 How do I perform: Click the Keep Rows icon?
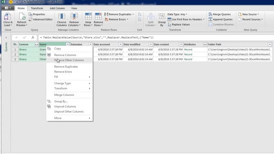point(88,16)
